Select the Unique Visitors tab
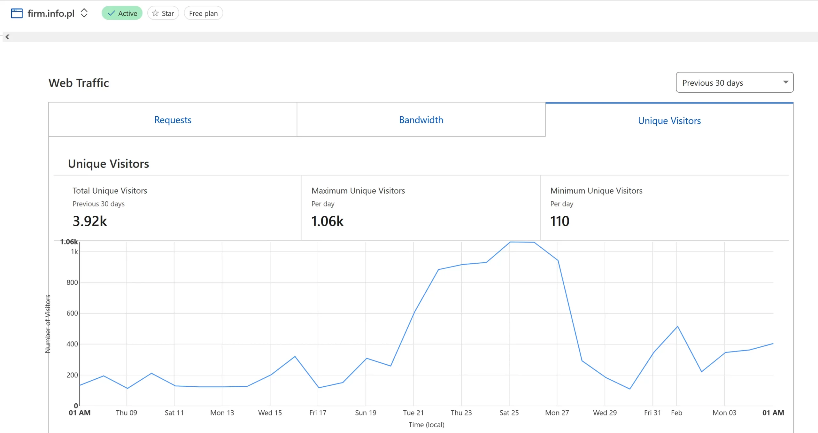 tap(669, 120)
